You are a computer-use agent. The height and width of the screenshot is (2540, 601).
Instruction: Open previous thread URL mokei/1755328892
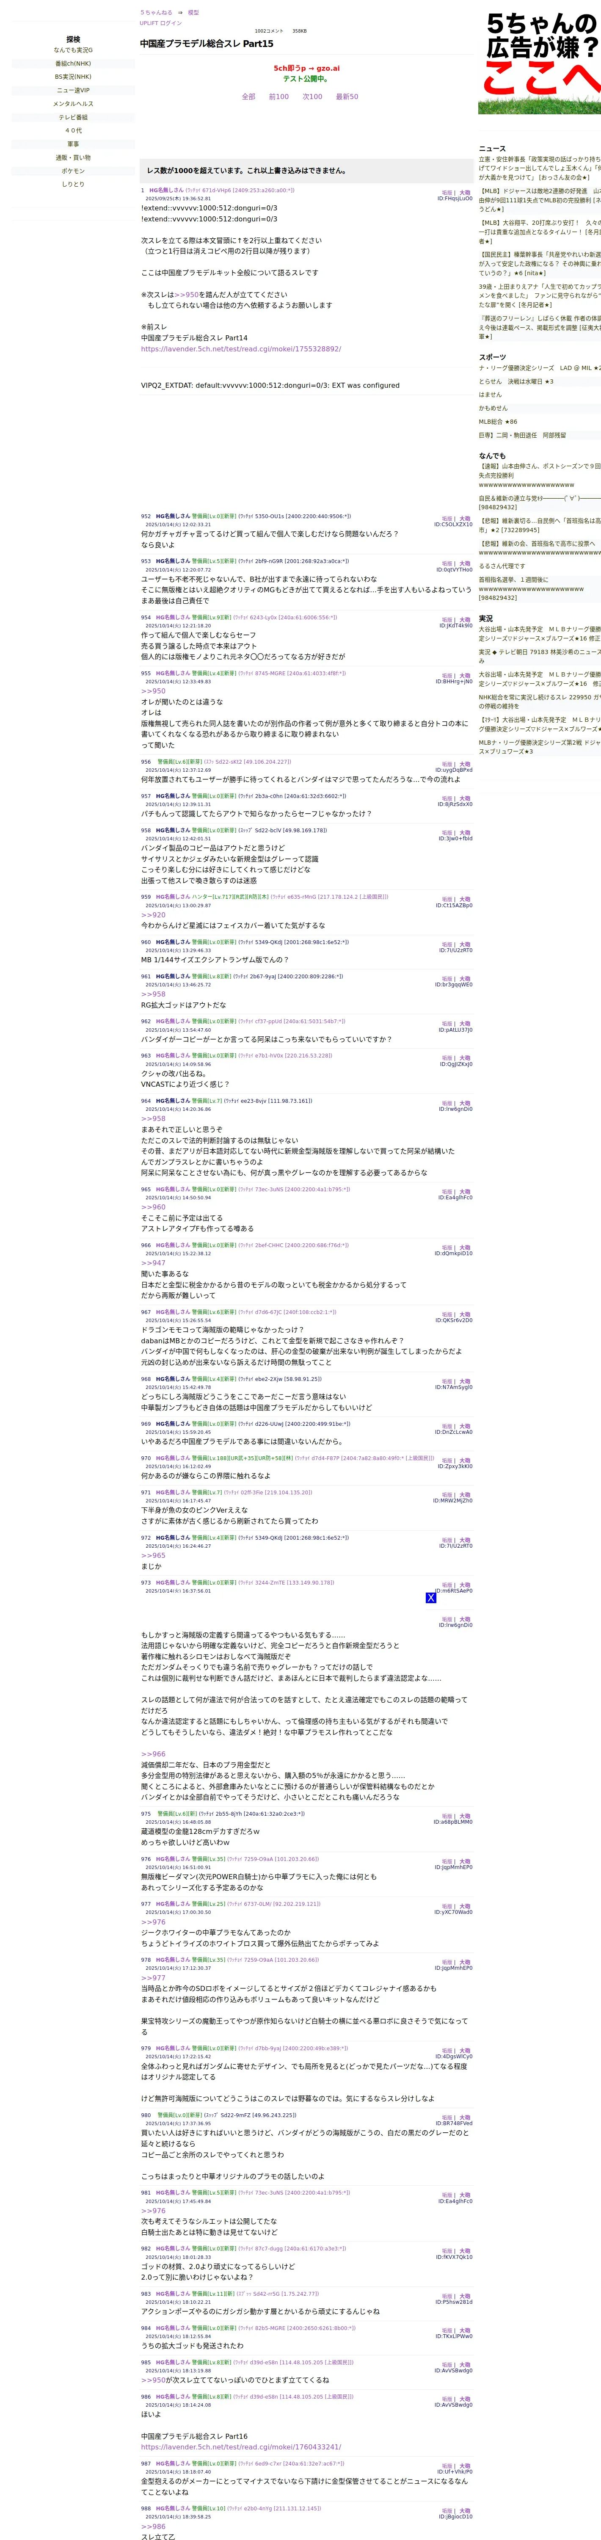pyautogui.click(x=240, y=349)
